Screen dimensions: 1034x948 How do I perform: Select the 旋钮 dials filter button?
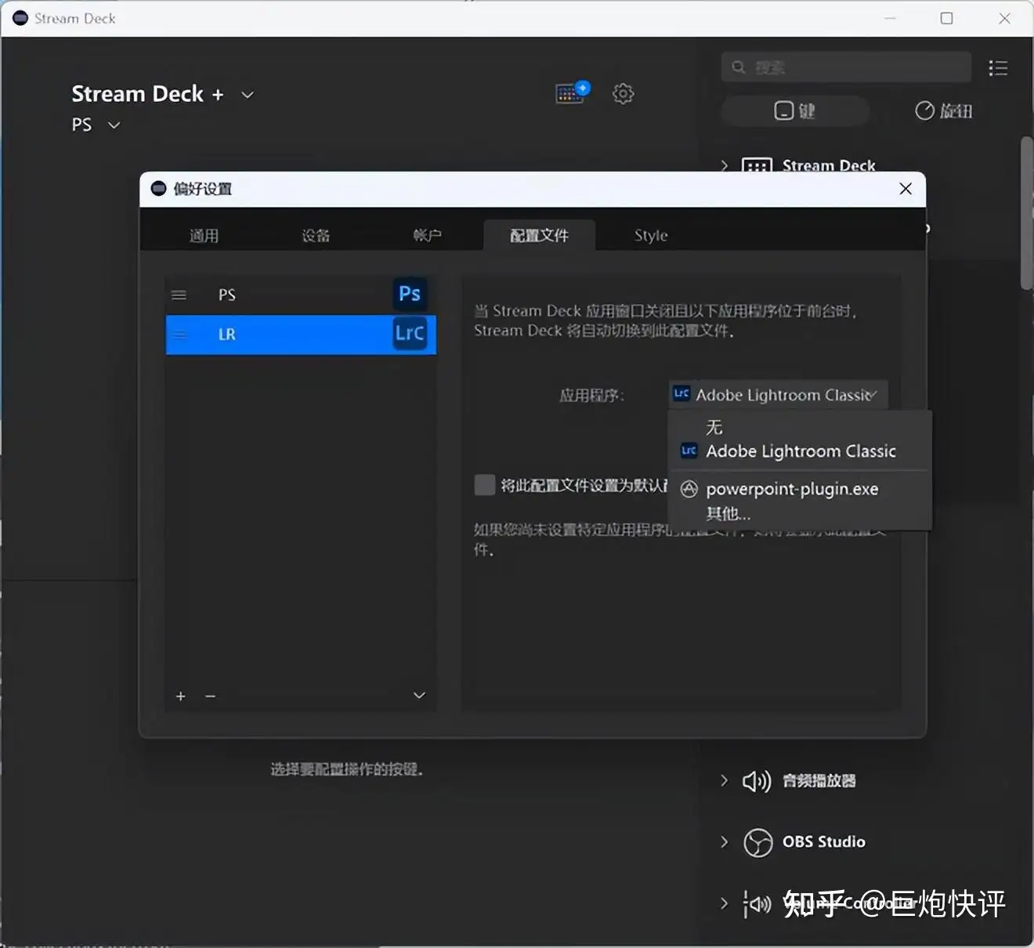(943, 111)
